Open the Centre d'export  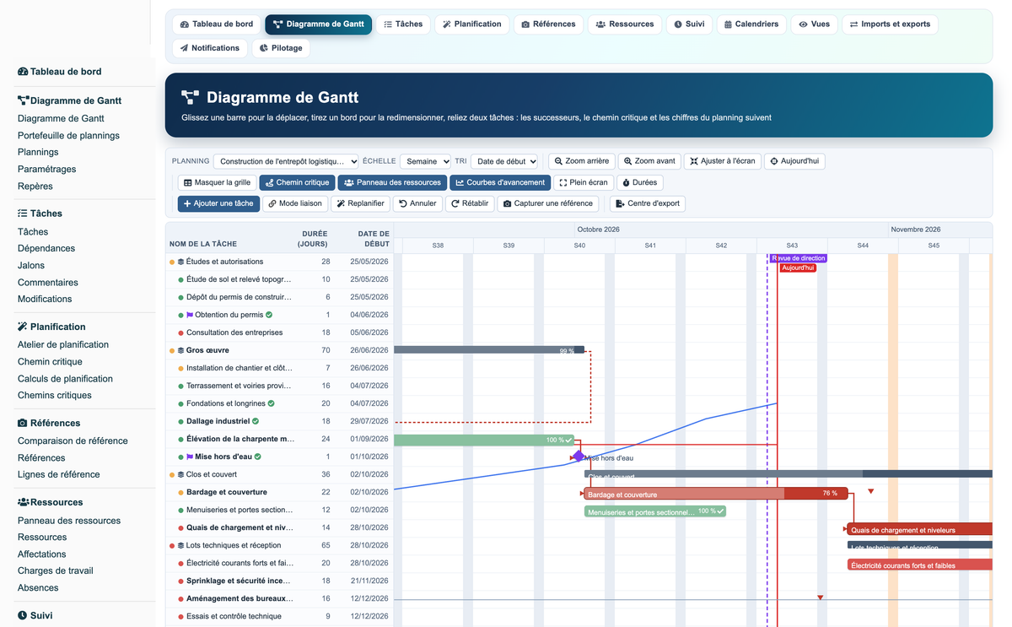(648, 203)
